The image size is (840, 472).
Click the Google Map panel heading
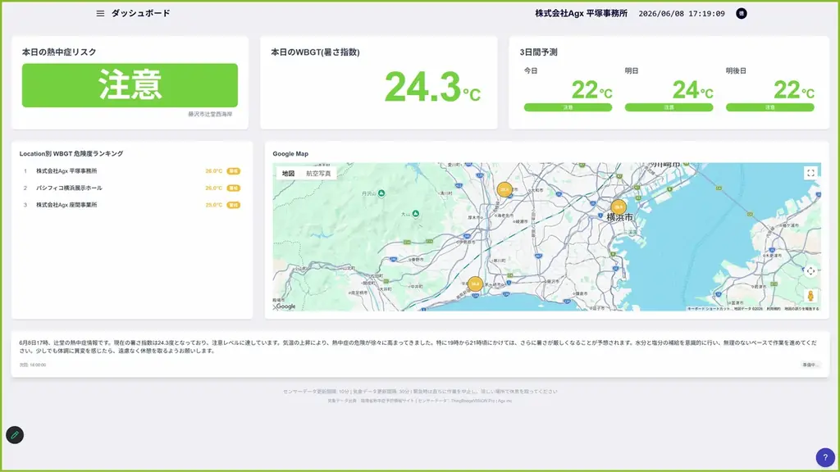pos(290,153)
